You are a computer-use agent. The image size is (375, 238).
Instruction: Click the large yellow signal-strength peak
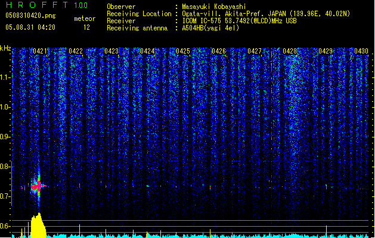pyautogui.click(x=38, y=226)
